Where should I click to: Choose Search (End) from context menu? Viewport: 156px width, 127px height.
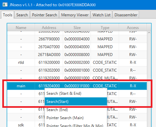[76, 110]
